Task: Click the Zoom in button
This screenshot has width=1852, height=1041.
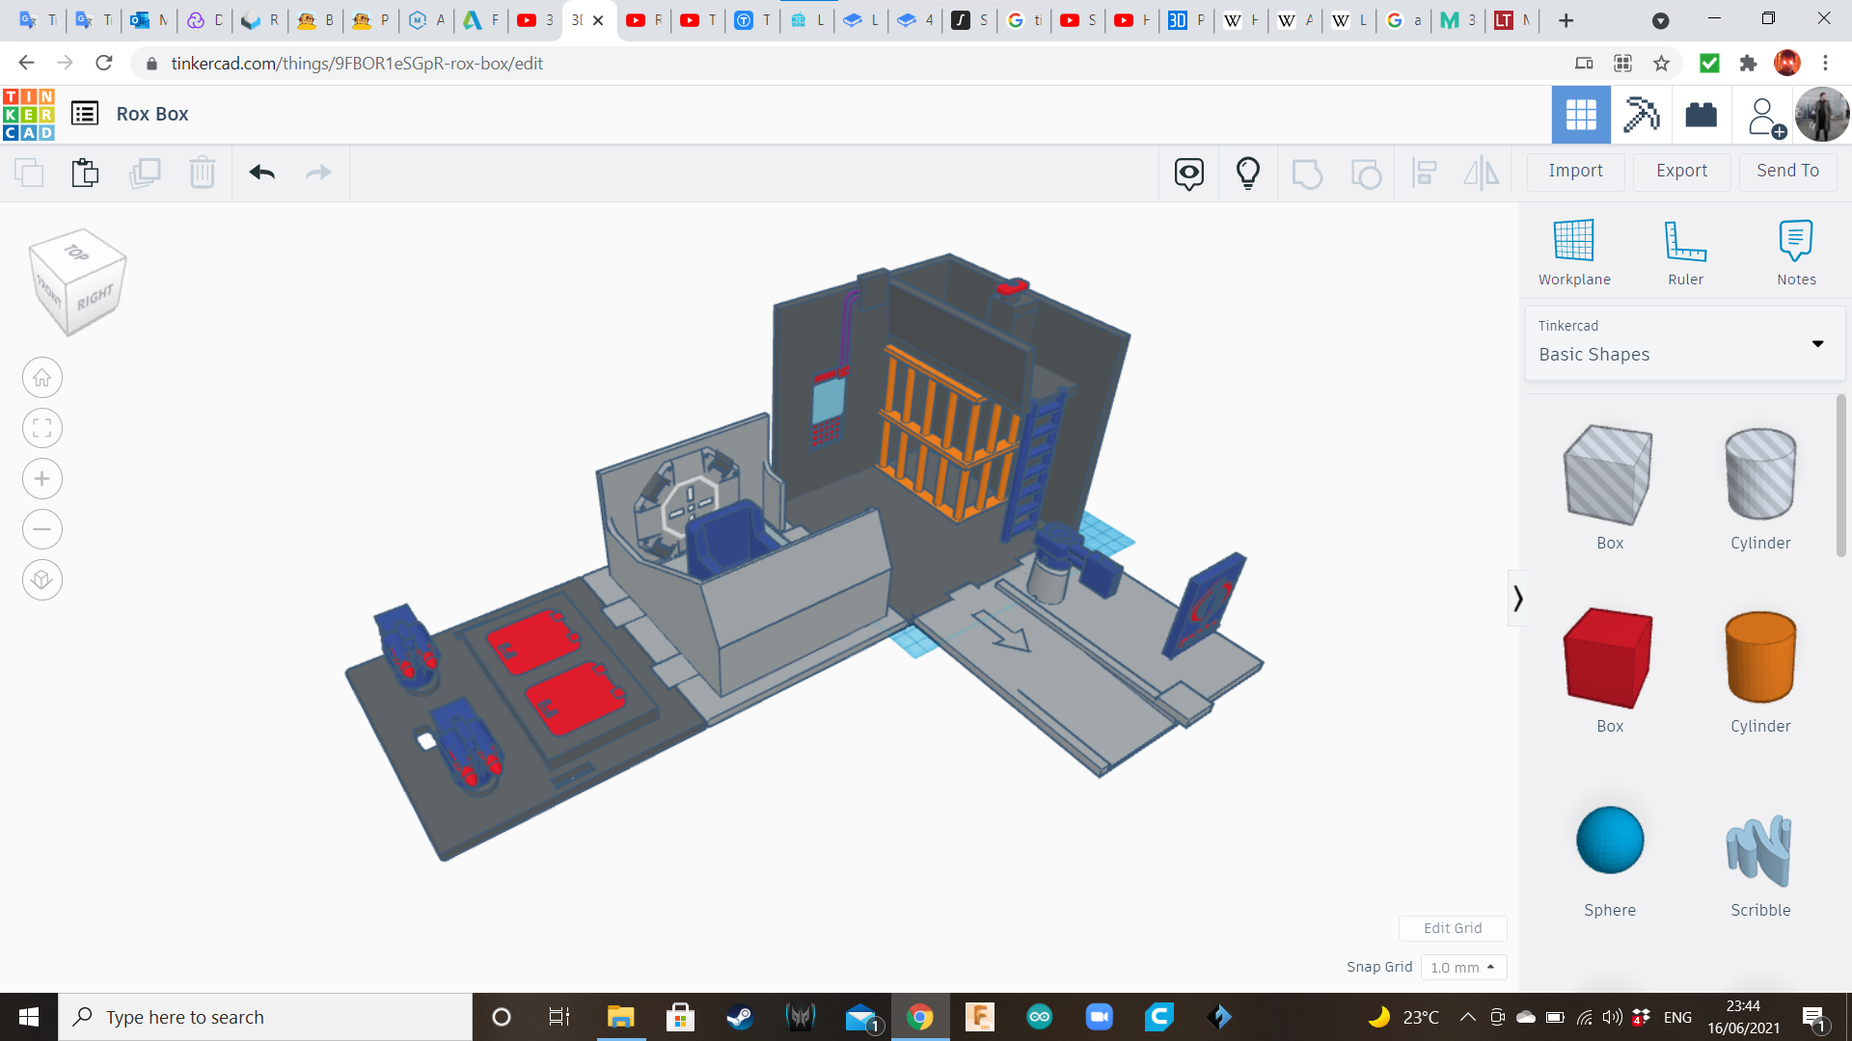Action: [x=42, y=479]
